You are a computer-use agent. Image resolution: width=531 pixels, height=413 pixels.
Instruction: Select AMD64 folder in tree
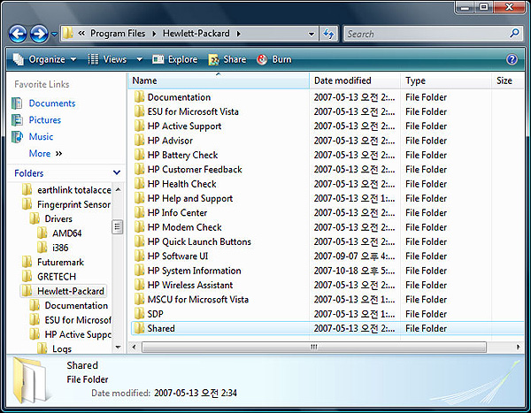click(59, 233)
